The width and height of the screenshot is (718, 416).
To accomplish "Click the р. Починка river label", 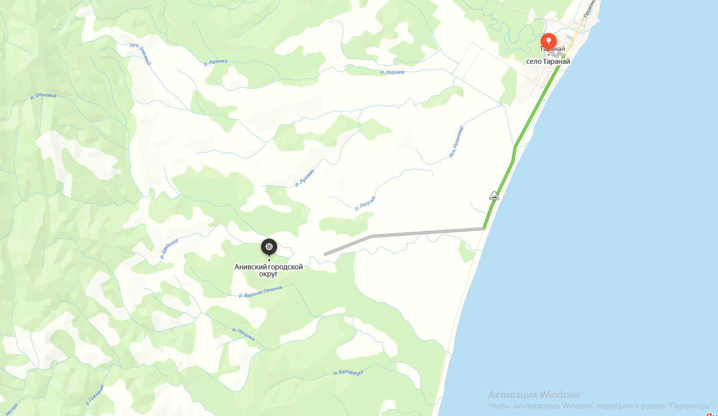I will [244, 335].
